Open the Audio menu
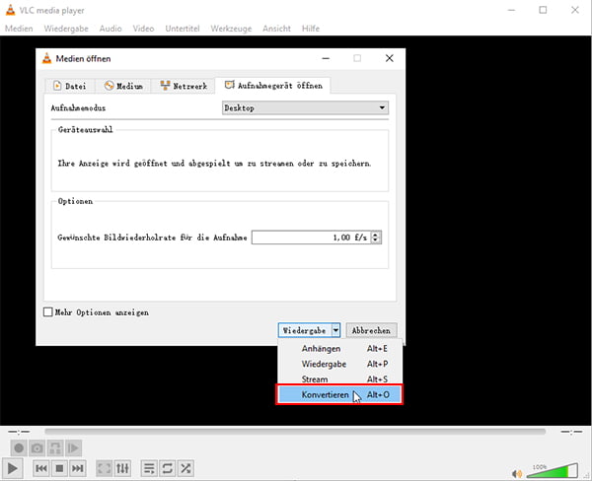Screen dimensions: 592x481 click(111, 29)
